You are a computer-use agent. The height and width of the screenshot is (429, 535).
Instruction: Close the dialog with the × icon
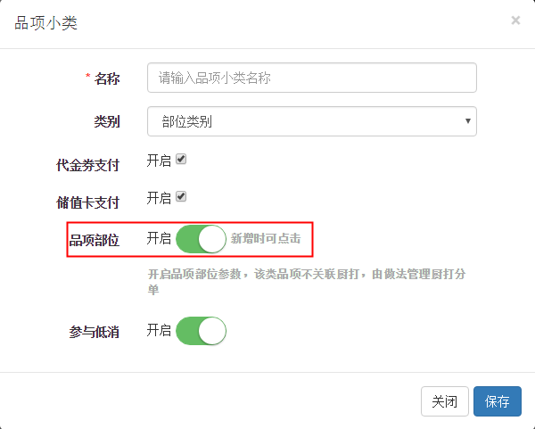(x=515, y=20)
